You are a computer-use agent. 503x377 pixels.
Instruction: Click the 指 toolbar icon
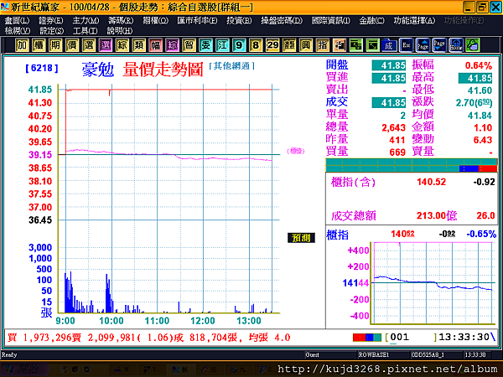pos(323,45)
